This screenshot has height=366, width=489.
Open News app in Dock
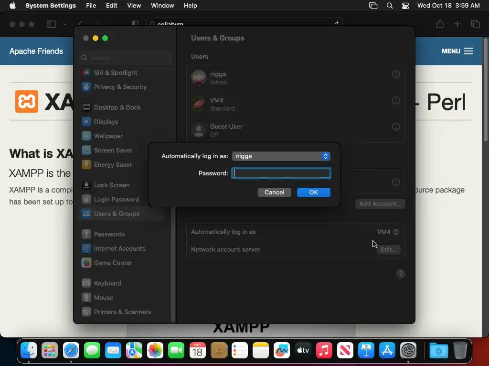(x=345, y=350)
